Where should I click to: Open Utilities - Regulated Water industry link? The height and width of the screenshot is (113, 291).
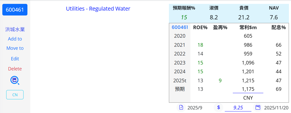coord(98,9)
